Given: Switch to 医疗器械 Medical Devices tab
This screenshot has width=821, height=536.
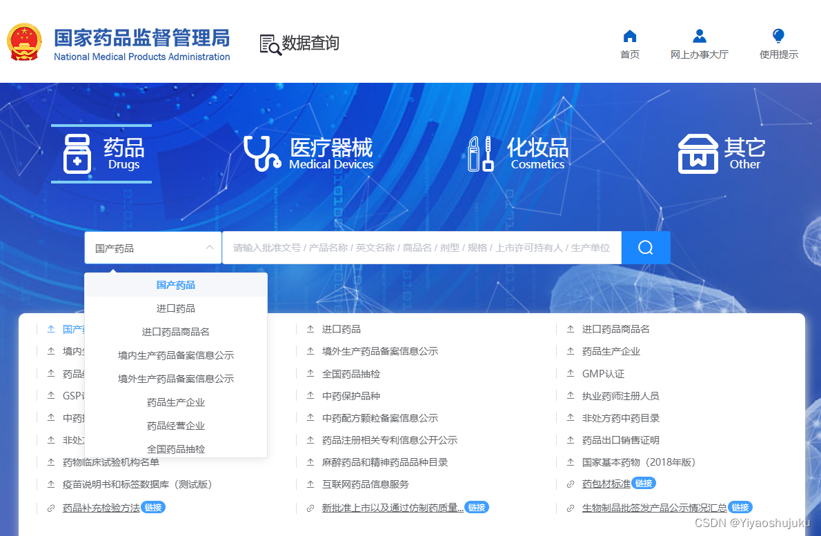Looking at the screenshot, I should [x=308, y=154].
